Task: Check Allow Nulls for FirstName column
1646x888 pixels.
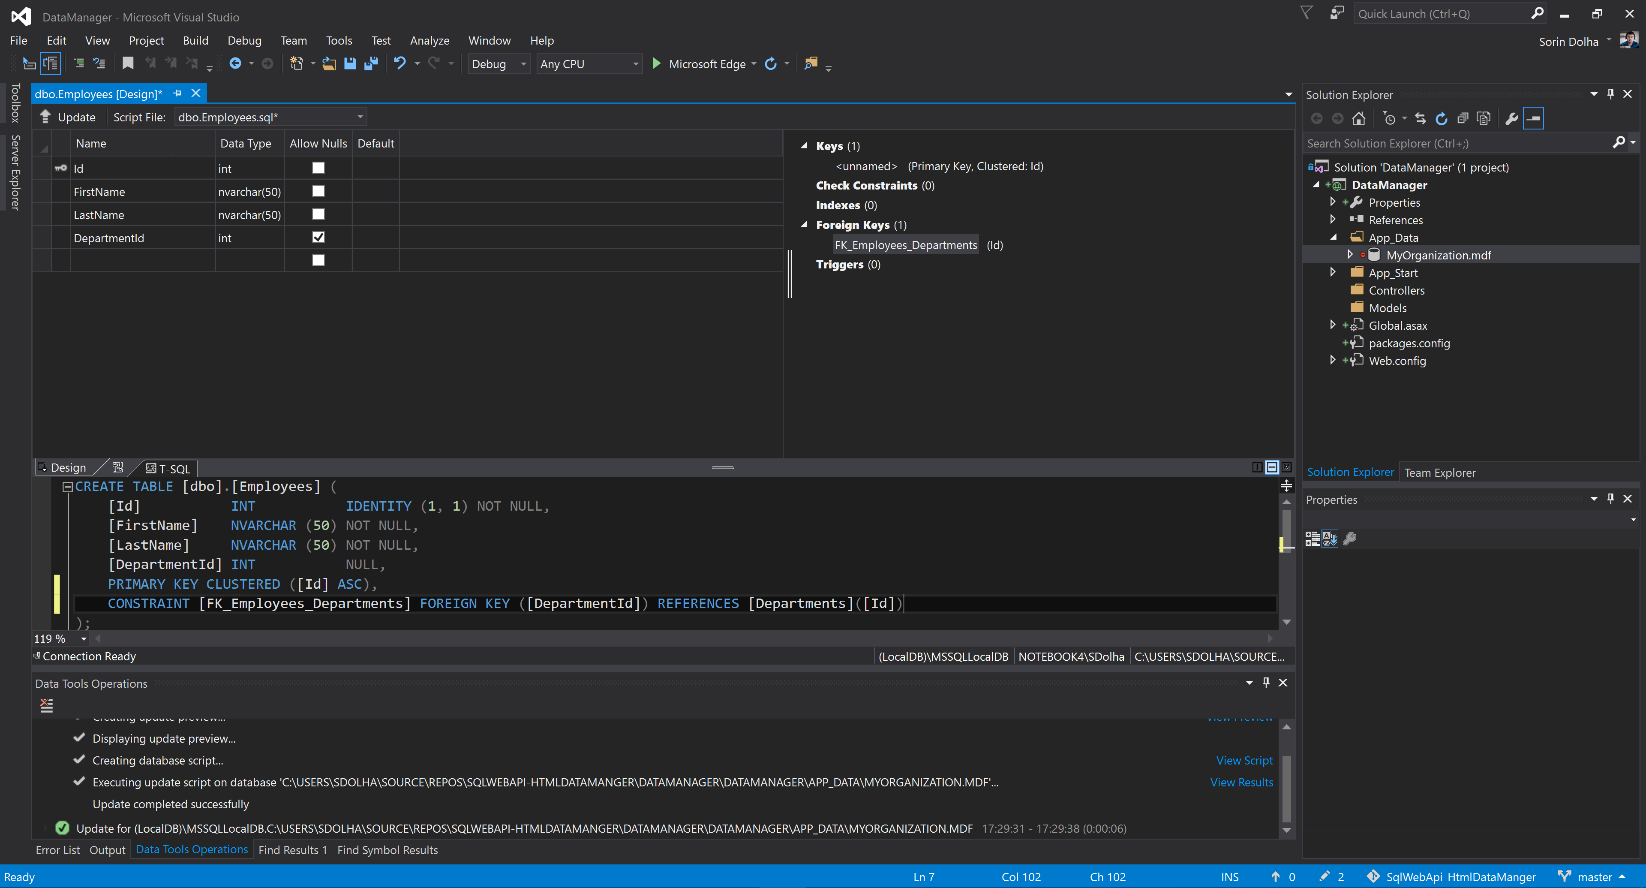Action: (318, 191)
